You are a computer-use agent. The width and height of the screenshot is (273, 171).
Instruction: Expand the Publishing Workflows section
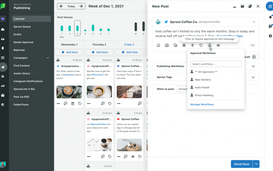click(253, 66)
